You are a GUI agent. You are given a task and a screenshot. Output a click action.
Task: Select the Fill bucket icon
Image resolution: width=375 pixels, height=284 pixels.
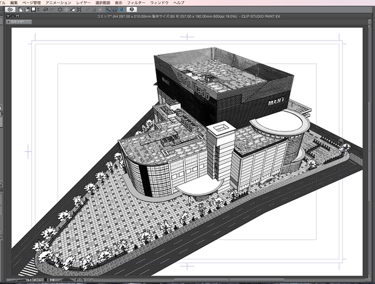(x=73, y=10)
